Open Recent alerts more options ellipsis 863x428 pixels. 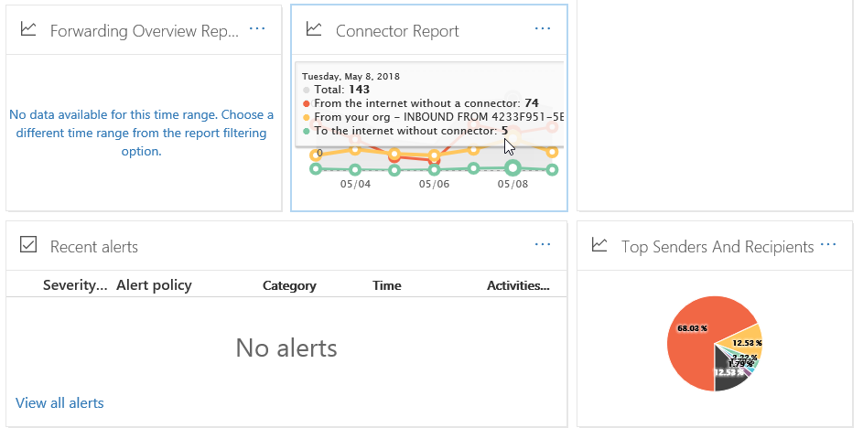543,245
